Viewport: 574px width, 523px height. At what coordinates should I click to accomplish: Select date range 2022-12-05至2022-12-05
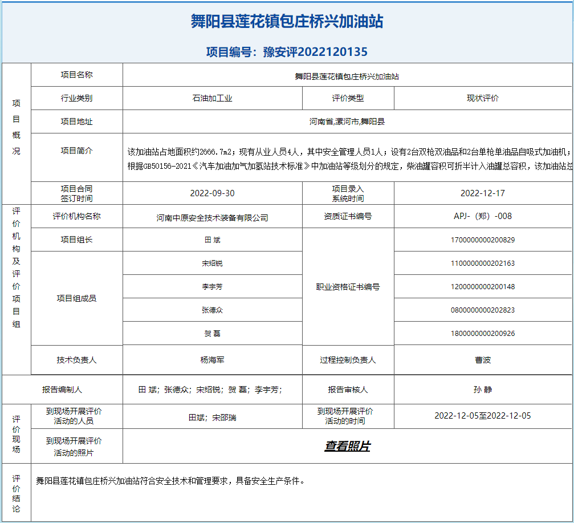point(482,416)
